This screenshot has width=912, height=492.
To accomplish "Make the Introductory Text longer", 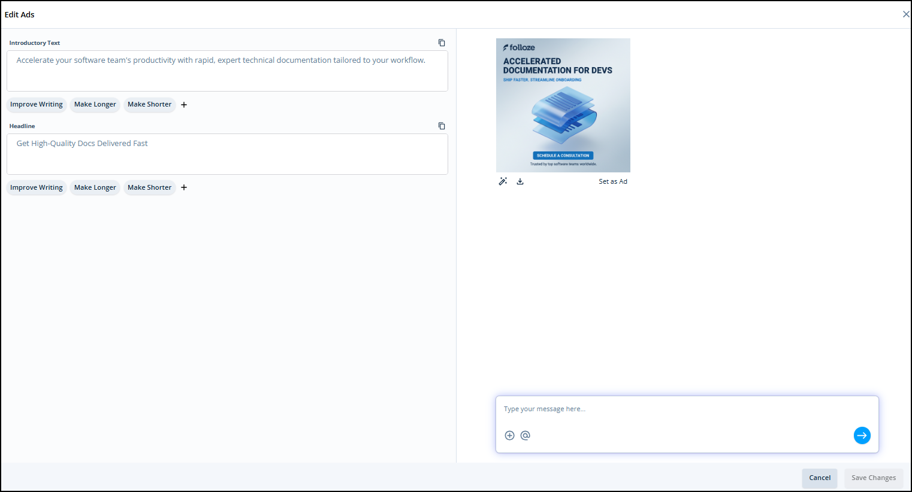I will pos(95,105).
